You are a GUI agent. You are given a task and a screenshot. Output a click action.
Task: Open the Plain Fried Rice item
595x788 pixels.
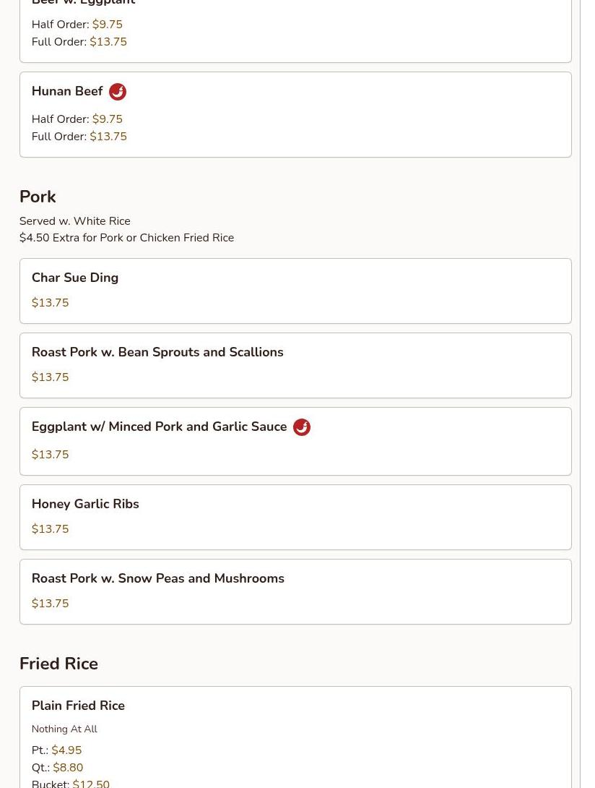coord(78,706)
